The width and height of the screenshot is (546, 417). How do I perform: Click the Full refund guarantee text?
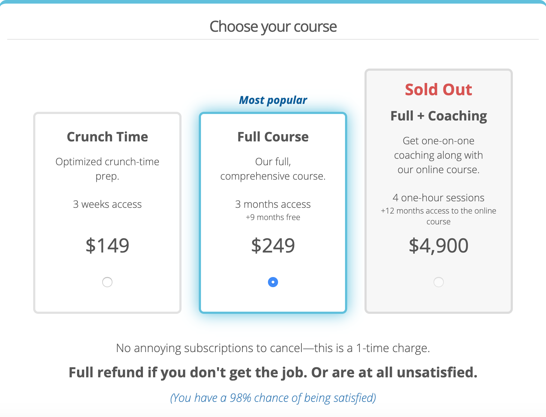click(273, 372)
